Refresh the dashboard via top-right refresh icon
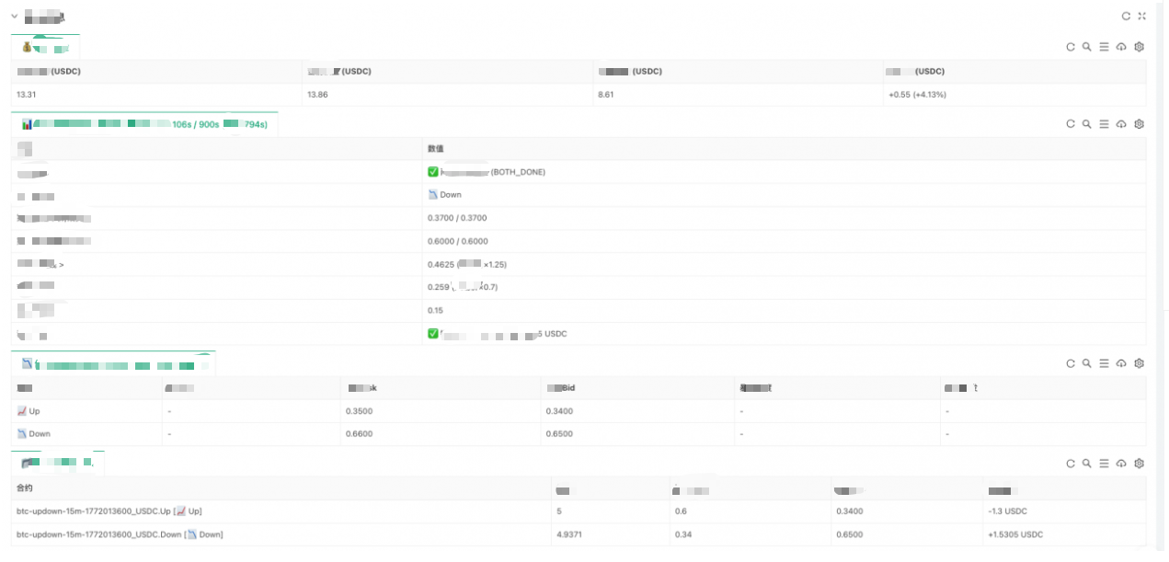This screenshot has width=1169, height=562. pos(1124,15)
